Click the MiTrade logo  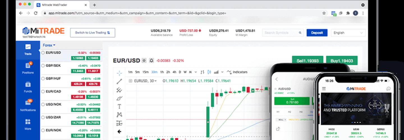[44, 31]
